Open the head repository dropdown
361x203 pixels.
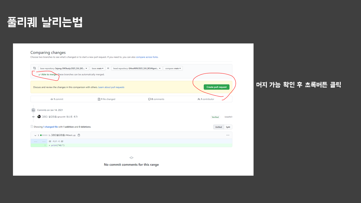pos(137,68)
